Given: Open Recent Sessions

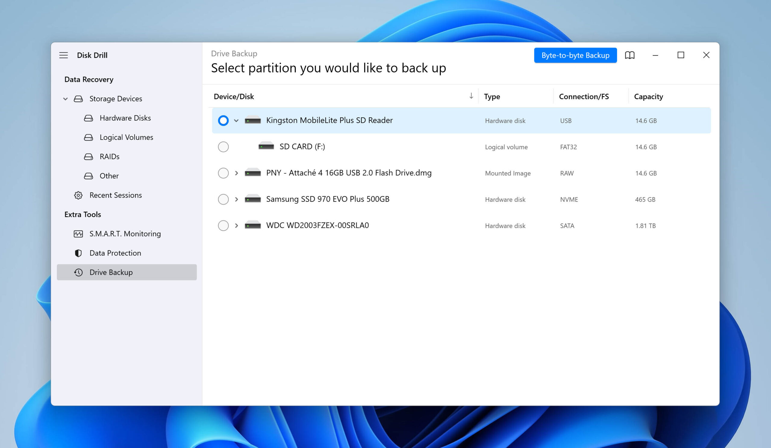Looking at the screenshot, I should pyautogui.click(x=116, y=195).
